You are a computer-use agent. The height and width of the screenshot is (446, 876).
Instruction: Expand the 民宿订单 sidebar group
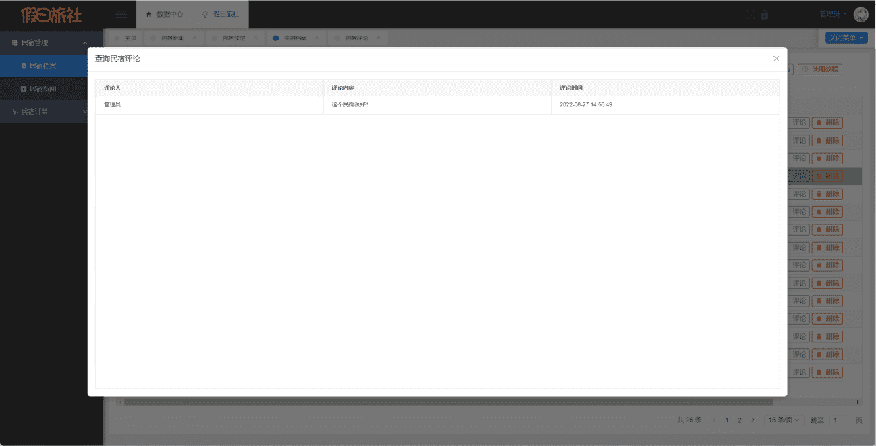pos(85,112)
